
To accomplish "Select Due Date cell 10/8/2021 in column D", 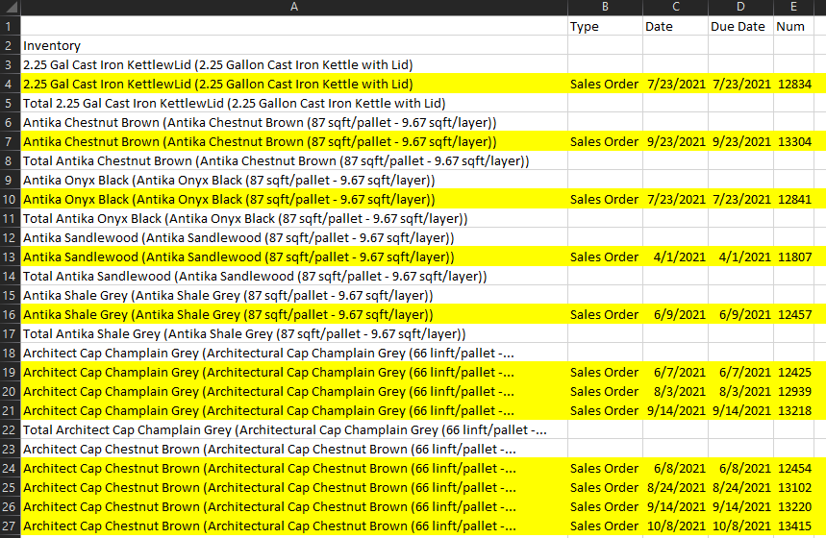I will (740, 526).
